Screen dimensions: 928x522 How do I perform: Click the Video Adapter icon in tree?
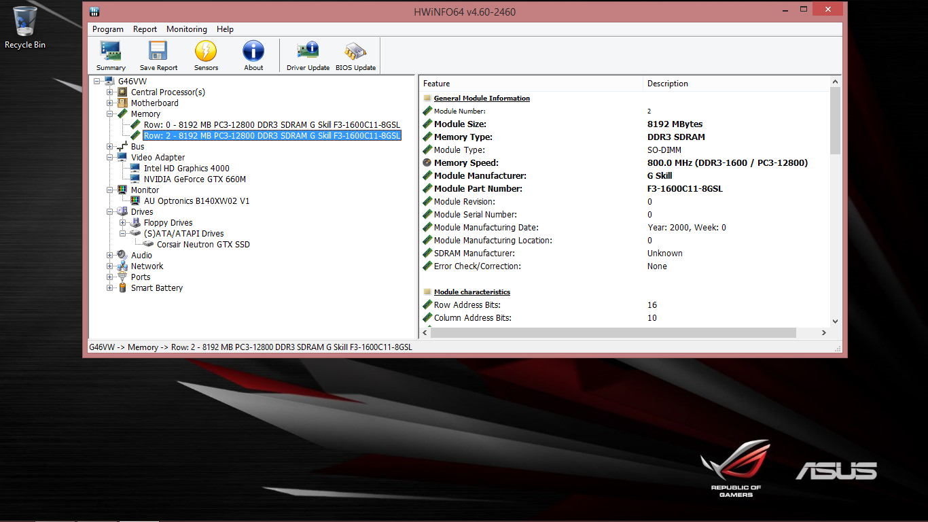tap(122, 157)
